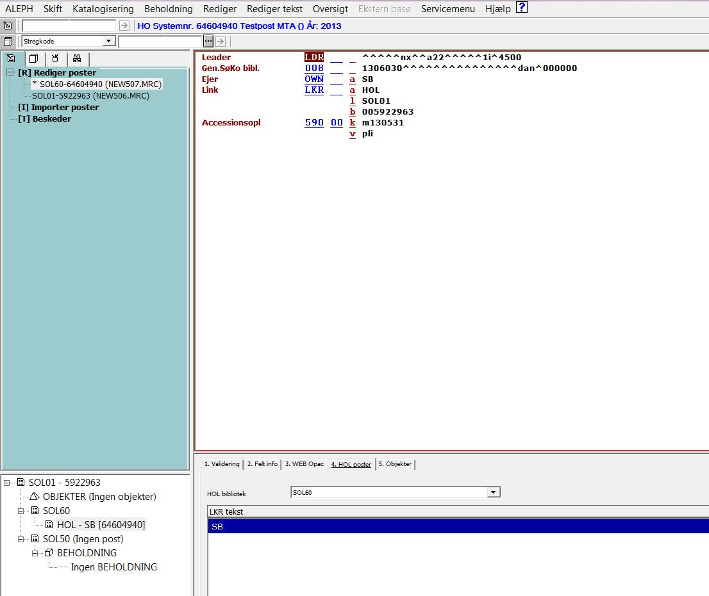709x596 pixels.
Task: Click the item bar icon next to Stregkode
Action: tap(8, 42)
